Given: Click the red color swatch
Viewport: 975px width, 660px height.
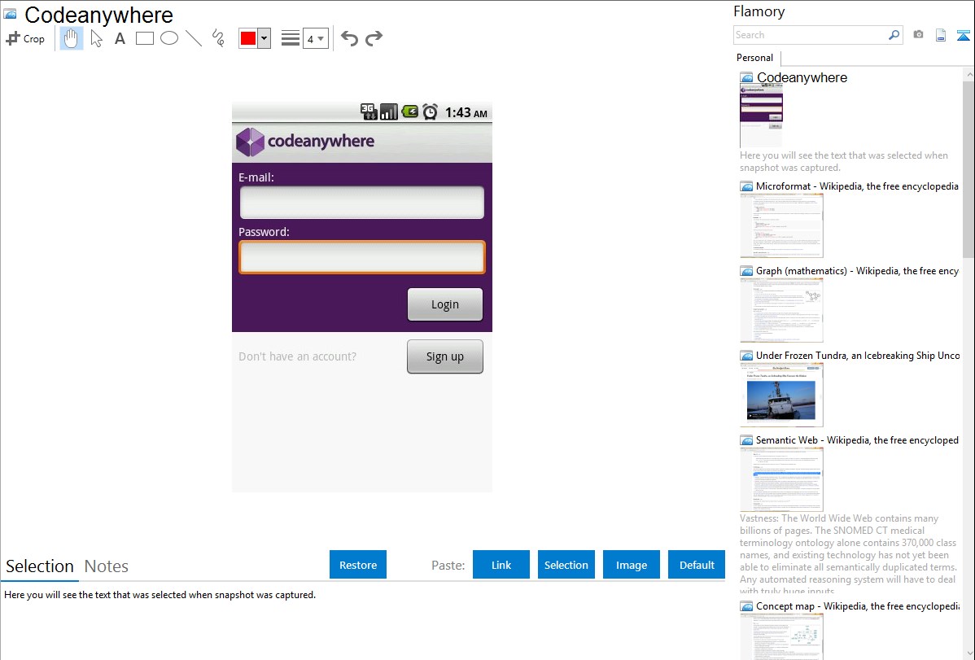Looking at the screenshot, I should point(248,38).
